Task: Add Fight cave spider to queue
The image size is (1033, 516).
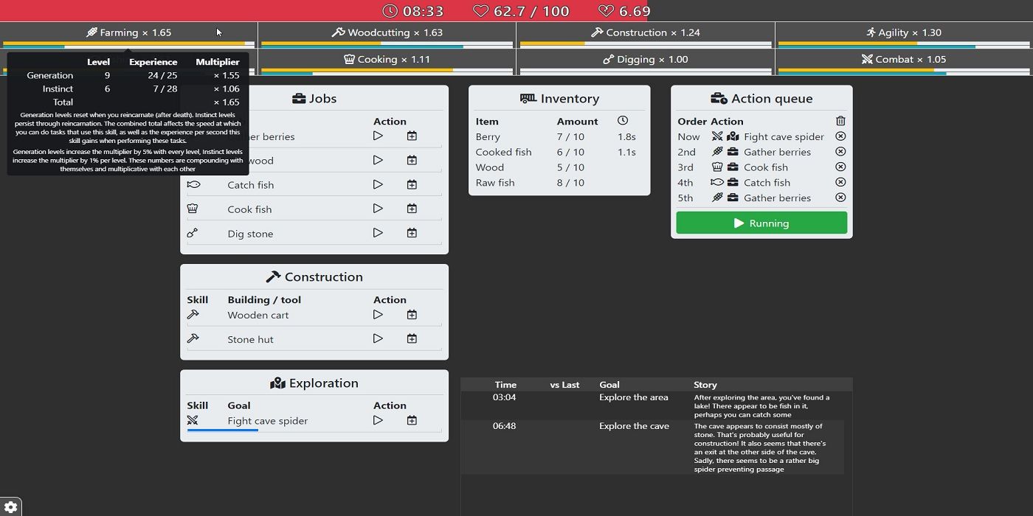Action: point(412,420)
